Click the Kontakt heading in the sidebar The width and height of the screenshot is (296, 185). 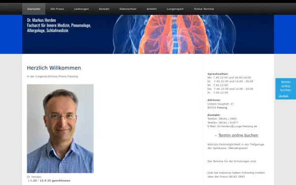click(x=214, y=115)
